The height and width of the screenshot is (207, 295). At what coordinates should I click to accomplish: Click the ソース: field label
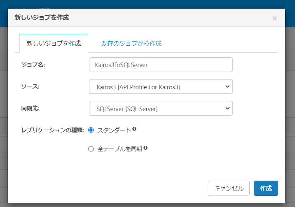(x=30, y=87)
